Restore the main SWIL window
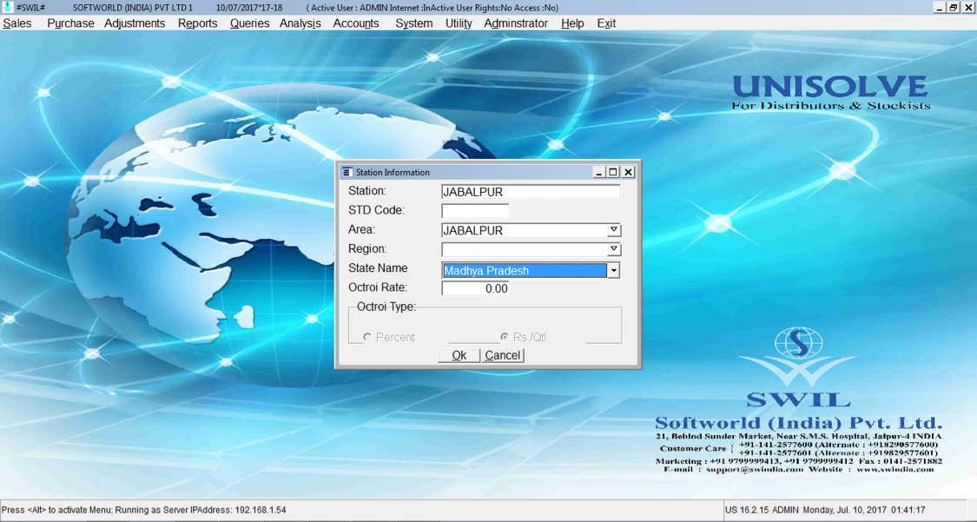 click(x=954, y=8)
